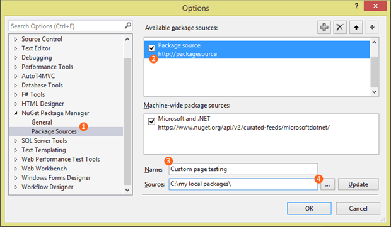The image size is (391, 227).
Task: Click the options tree scrollbar down arrow
Action: (x=127, y=190)
